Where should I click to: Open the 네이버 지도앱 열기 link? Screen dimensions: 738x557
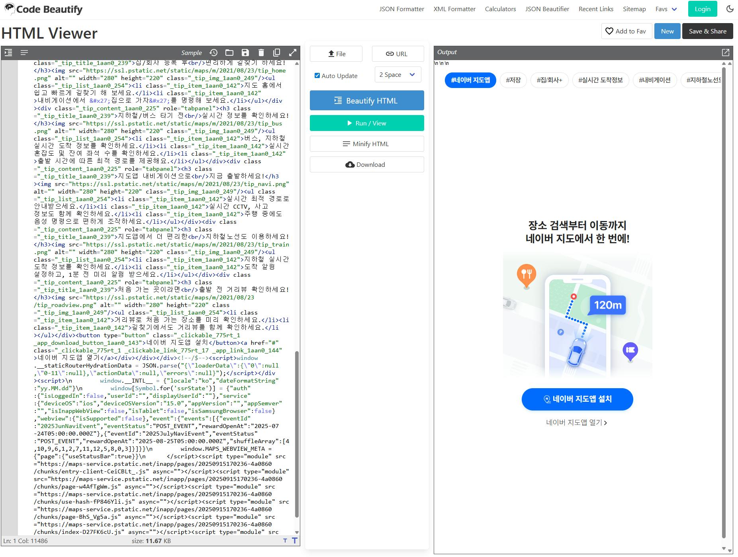pyautogui.click(x=577, y=422)
